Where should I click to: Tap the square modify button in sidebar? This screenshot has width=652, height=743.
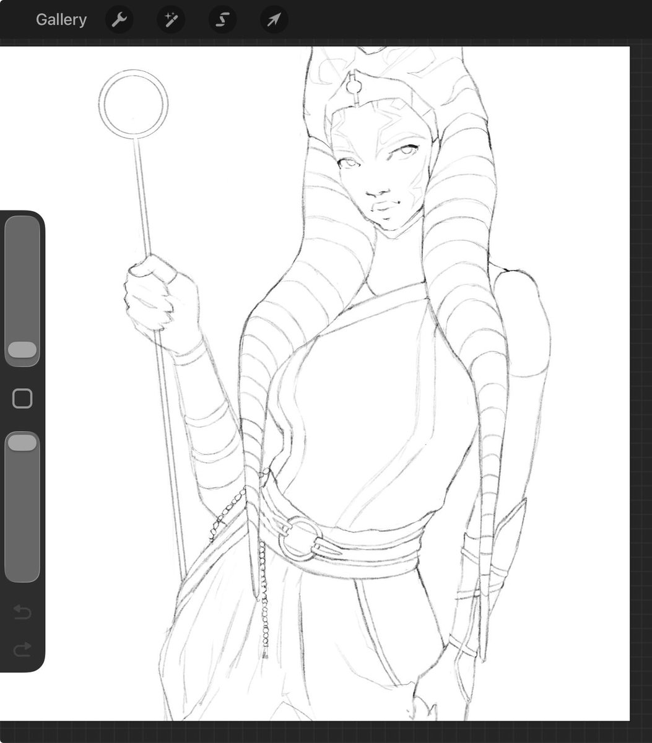[22, 399]
